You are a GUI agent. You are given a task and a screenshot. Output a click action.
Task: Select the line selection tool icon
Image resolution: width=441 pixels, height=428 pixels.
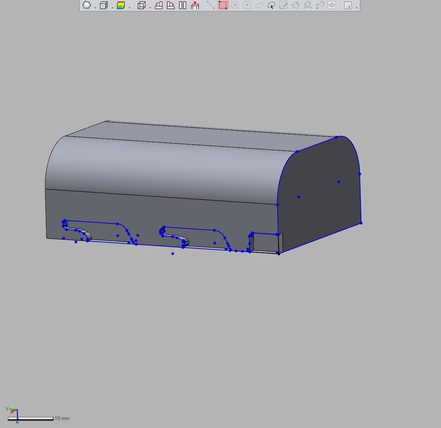click(x=210, y=6)
